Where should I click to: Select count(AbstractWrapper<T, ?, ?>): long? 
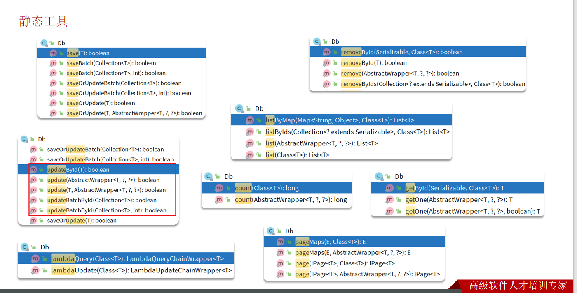click(291, 200)
